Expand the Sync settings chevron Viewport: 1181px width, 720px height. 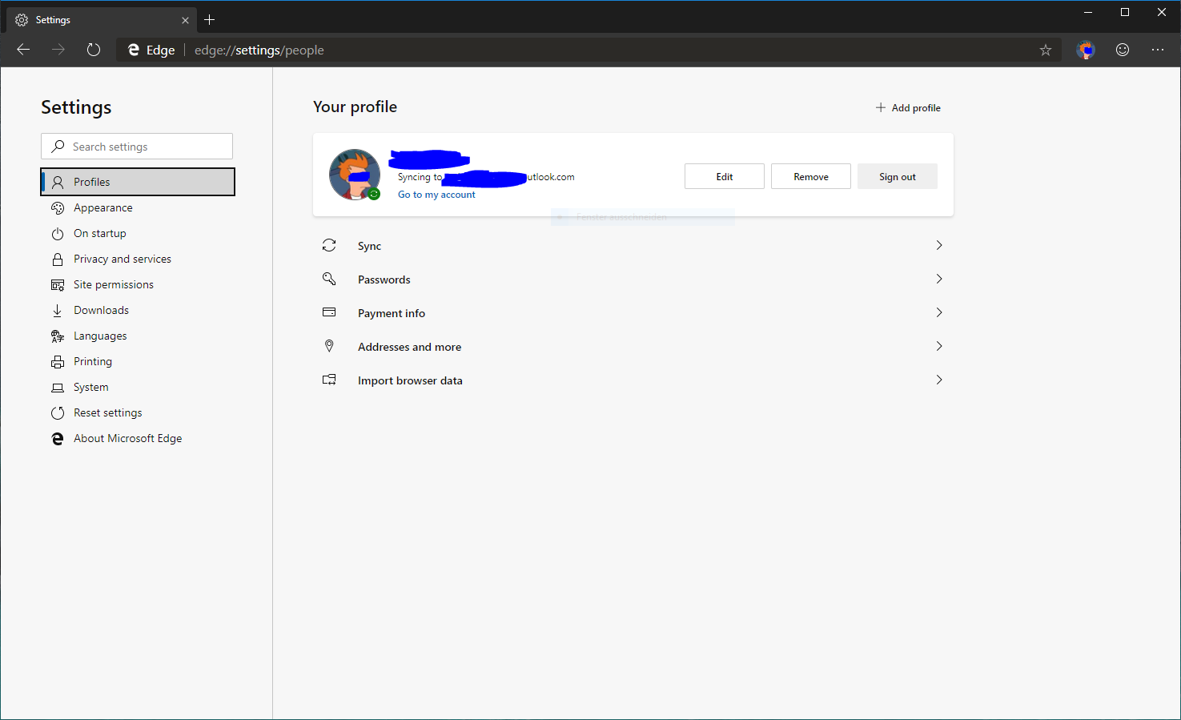point(938,245)
